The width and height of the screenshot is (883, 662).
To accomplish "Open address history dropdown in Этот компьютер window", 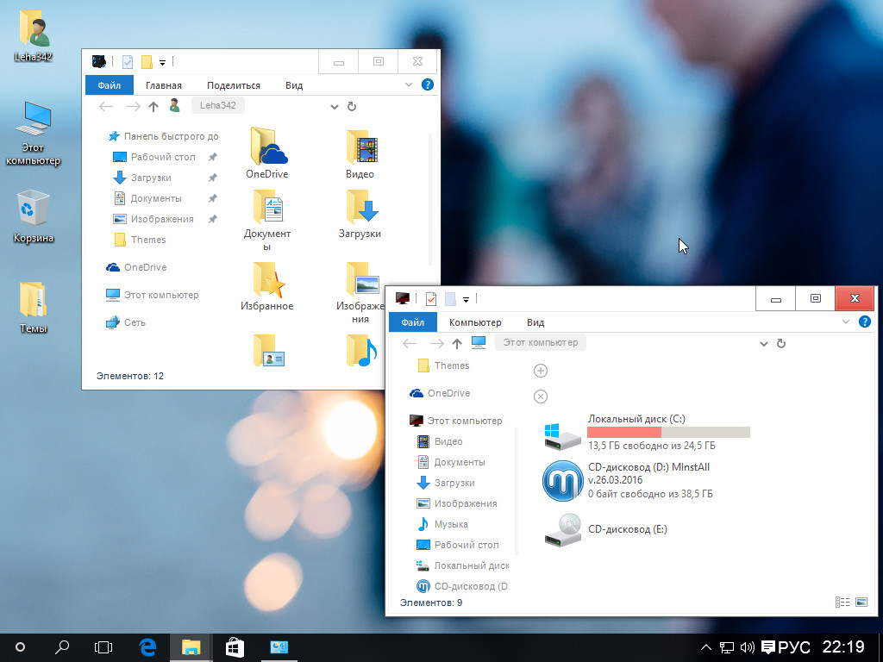I will coord(763,343).
